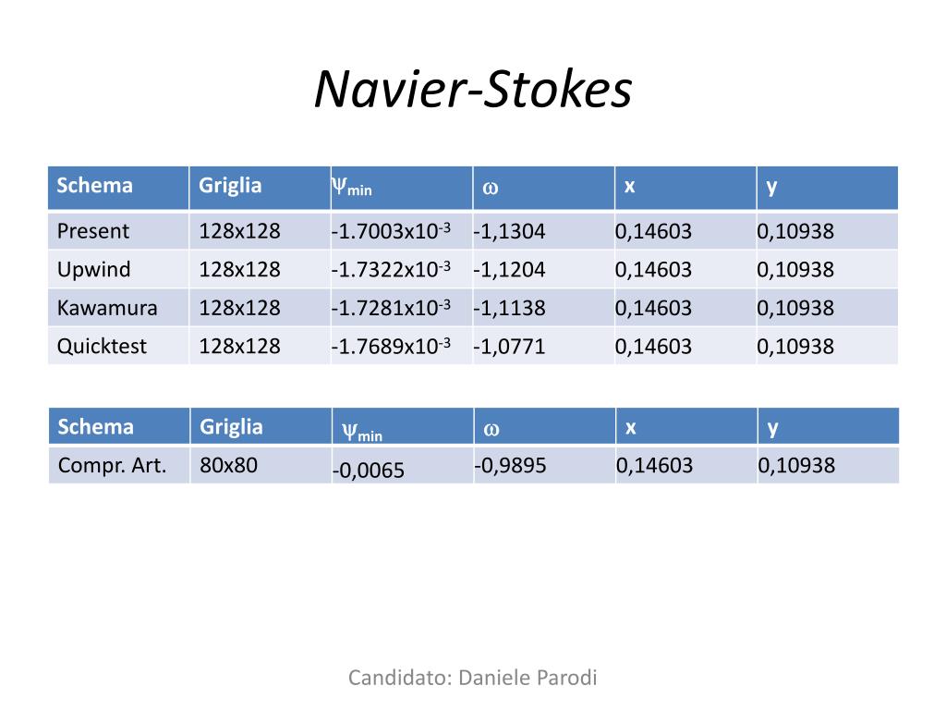Viewport: 946px width, 710px height.
Task: Click the y header in second table
Action: point(773,429)
